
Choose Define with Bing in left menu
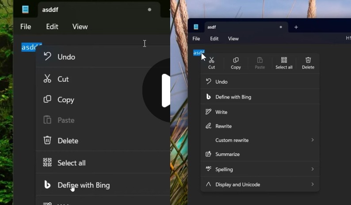(103, 185)
